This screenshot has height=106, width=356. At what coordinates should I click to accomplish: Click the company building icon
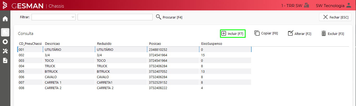point(307,5)
